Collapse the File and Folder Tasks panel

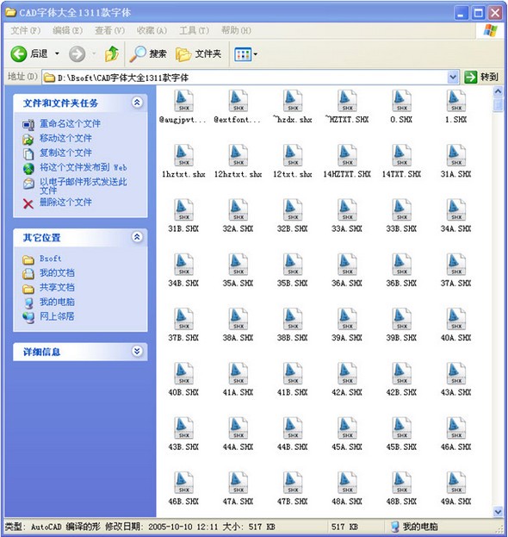[137, 103]
